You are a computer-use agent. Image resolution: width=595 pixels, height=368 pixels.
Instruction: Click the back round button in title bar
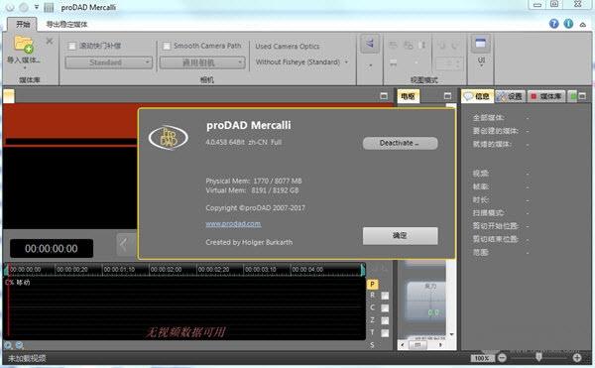10,7
